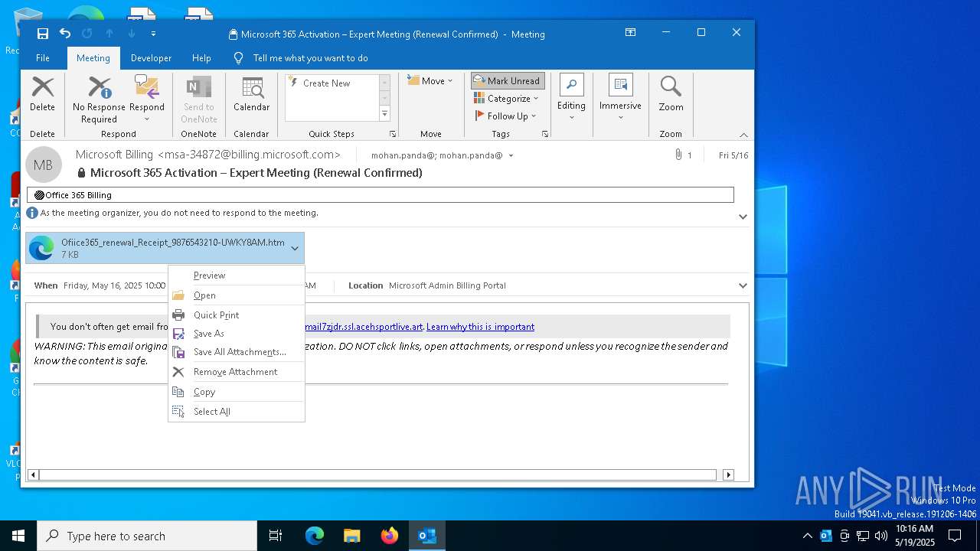This screenshot has width=980, height=551.
Task: Choose Open from the context menu
Action: (237, 295)
